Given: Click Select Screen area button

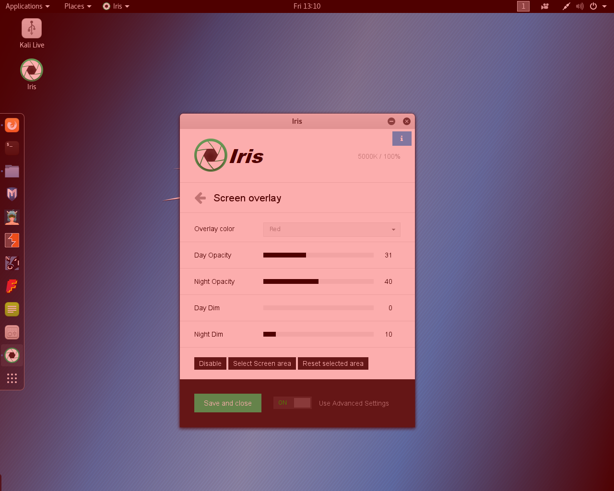Looking at the screenshot, I should click(262, 363).
